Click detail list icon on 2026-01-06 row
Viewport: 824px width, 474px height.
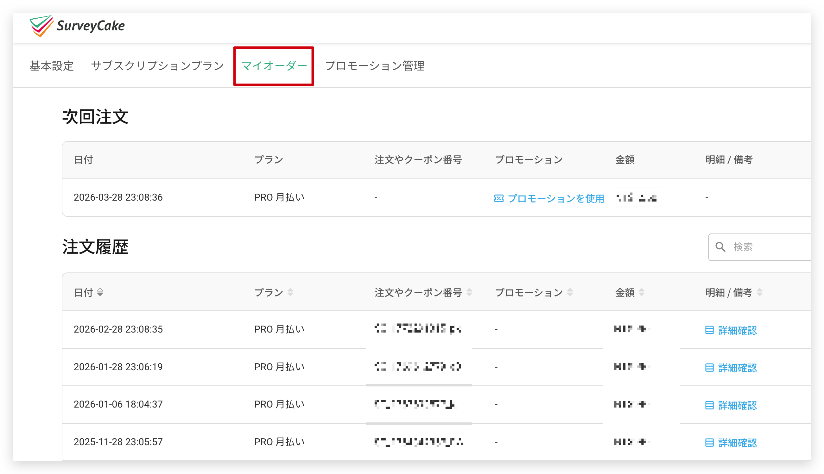[x=709, y=405]
